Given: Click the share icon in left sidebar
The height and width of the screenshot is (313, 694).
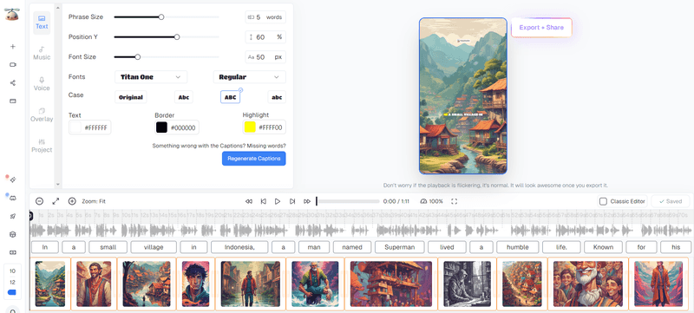Looking at the screenshot, I should point(13,82).
